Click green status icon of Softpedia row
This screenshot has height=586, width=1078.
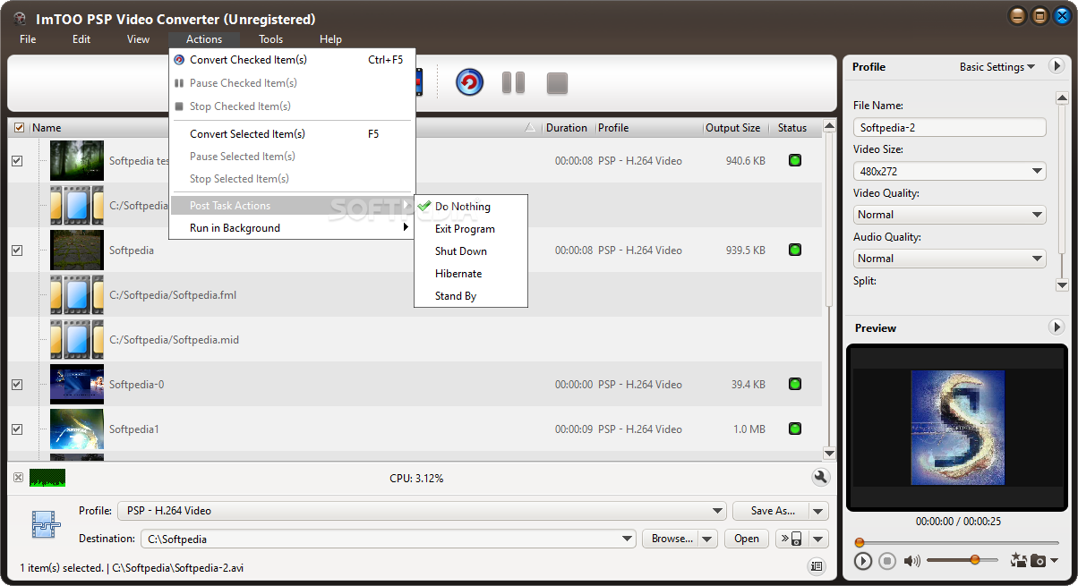(x=794, y=251)
